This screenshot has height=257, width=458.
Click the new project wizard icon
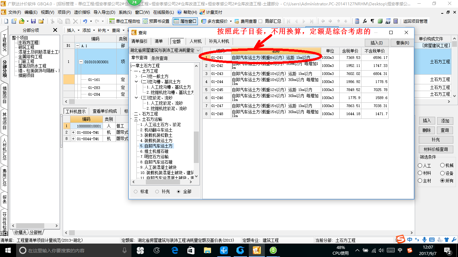[x=14, y=21]
